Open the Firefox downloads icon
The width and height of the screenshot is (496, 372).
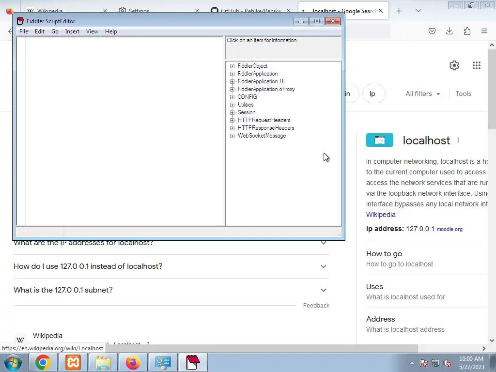coord(449,31)
